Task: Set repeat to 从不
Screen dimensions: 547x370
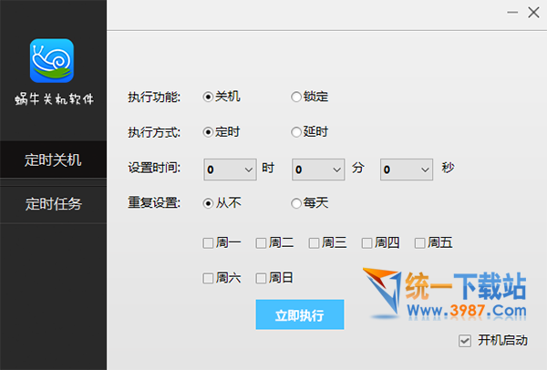Action: [x=208, y=203]
